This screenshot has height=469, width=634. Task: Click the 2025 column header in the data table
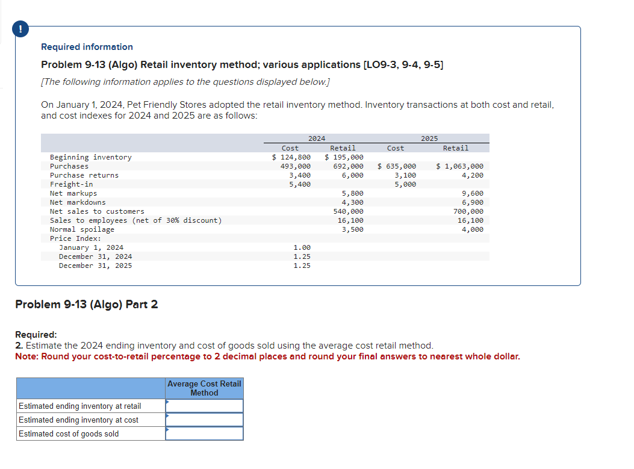point(430,138)
